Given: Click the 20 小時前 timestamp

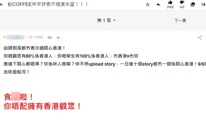Looking at the screenshot, I should pos(36,37).
